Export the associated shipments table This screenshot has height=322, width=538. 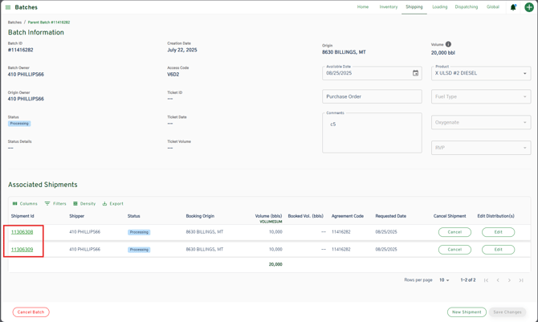(112, 204)
